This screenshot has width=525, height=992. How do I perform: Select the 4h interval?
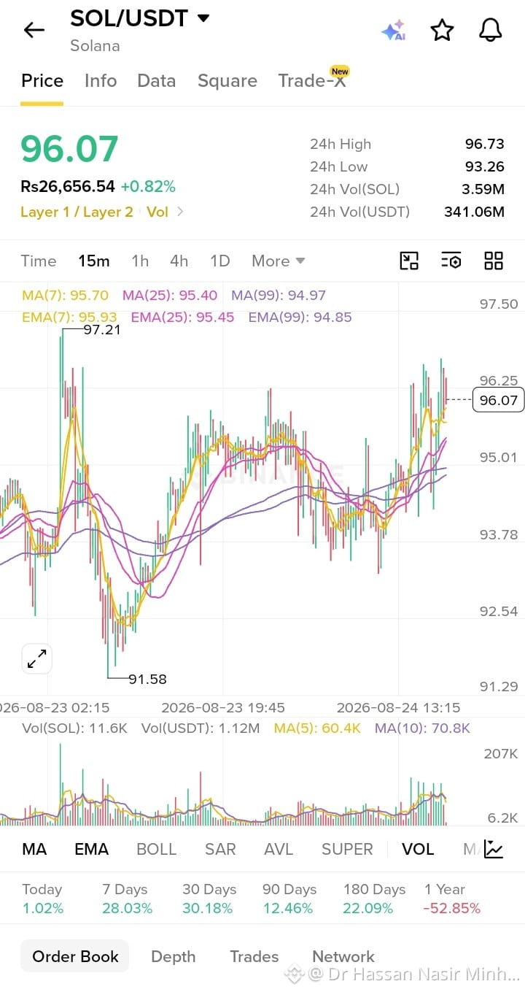point(179,261)
